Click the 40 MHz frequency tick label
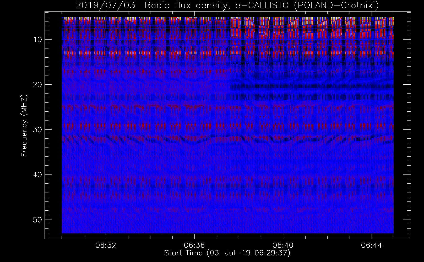424x262 pixels. pos(38,175)
